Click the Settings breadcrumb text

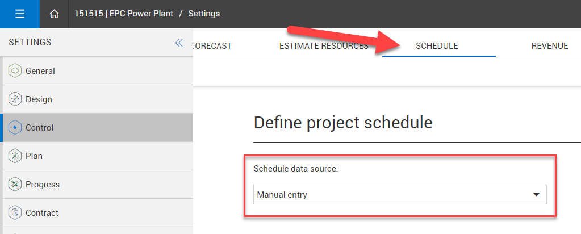coord(204,14)
